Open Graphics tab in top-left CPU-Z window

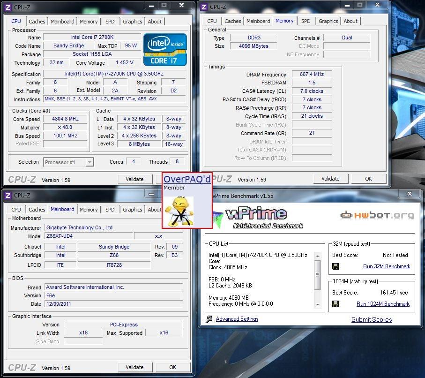point(132,22)
